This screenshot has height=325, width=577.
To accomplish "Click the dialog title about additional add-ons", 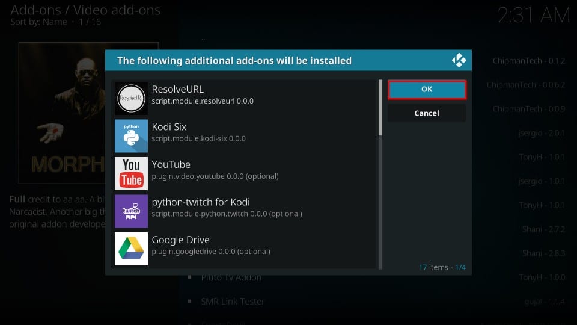I will tap(234, 60).
